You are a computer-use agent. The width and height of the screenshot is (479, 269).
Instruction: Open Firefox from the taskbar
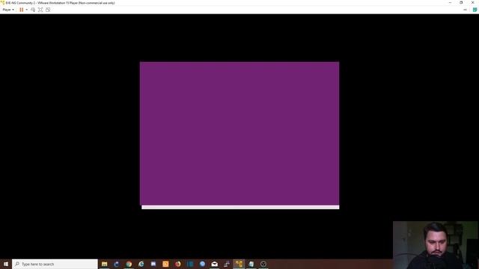pyautogui.click(x=178, y=264)
